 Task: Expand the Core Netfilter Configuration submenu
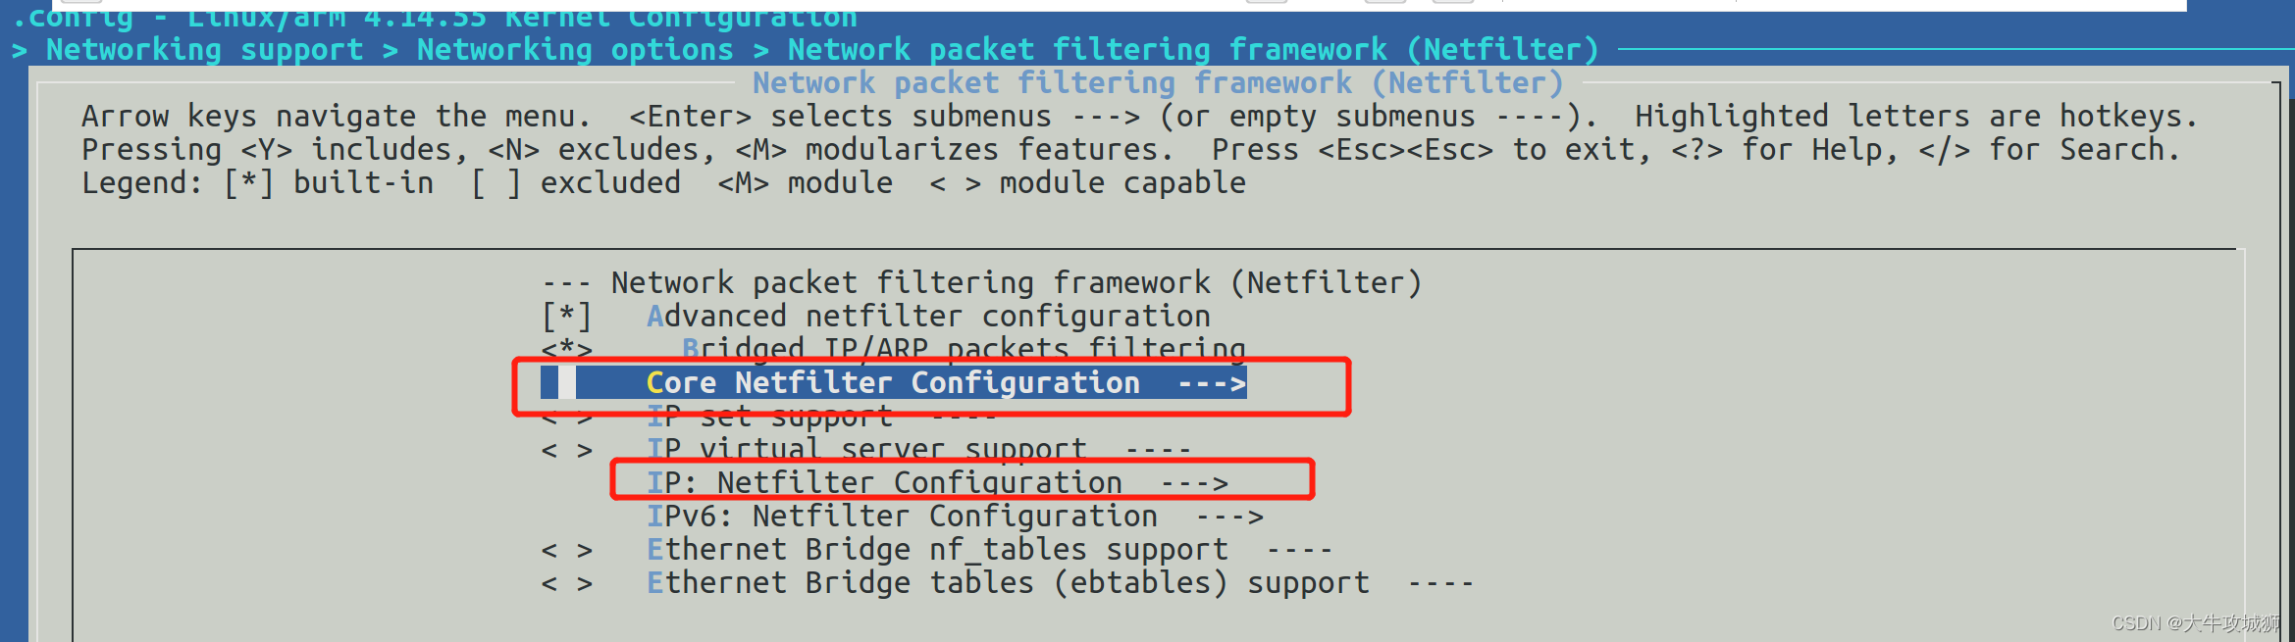(891, 382)
